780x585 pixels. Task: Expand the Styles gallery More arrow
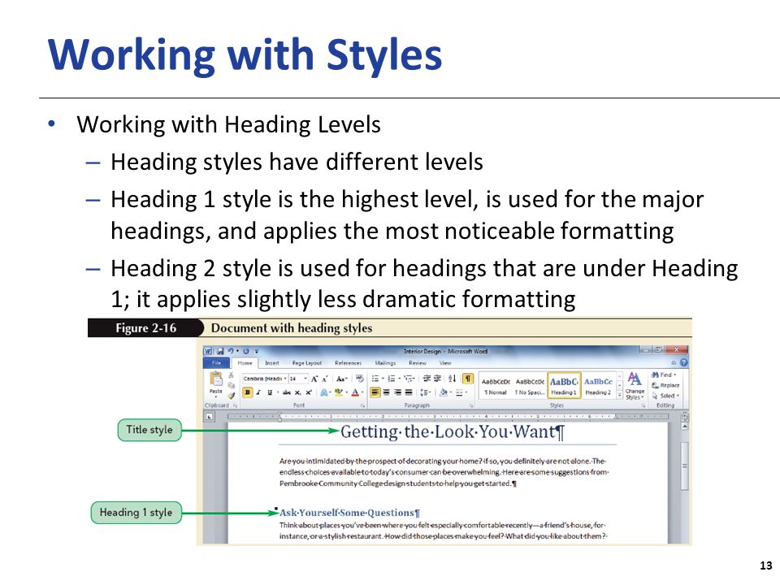tap(619, 396)
